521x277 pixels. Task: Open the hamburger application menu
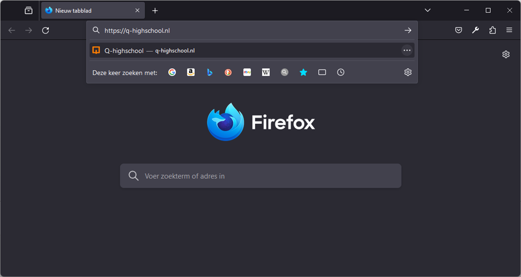coord(510,30)
